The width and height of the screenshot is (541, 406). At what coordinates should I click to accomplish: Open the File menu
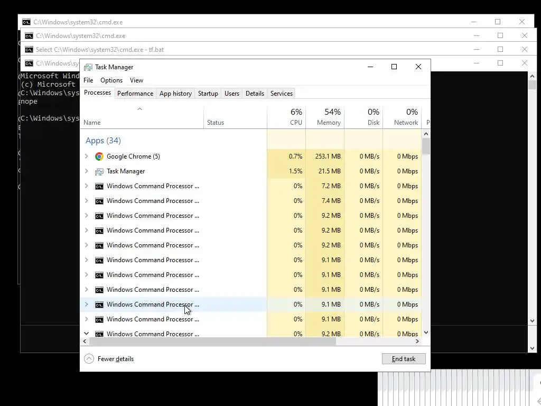(88, 80)
